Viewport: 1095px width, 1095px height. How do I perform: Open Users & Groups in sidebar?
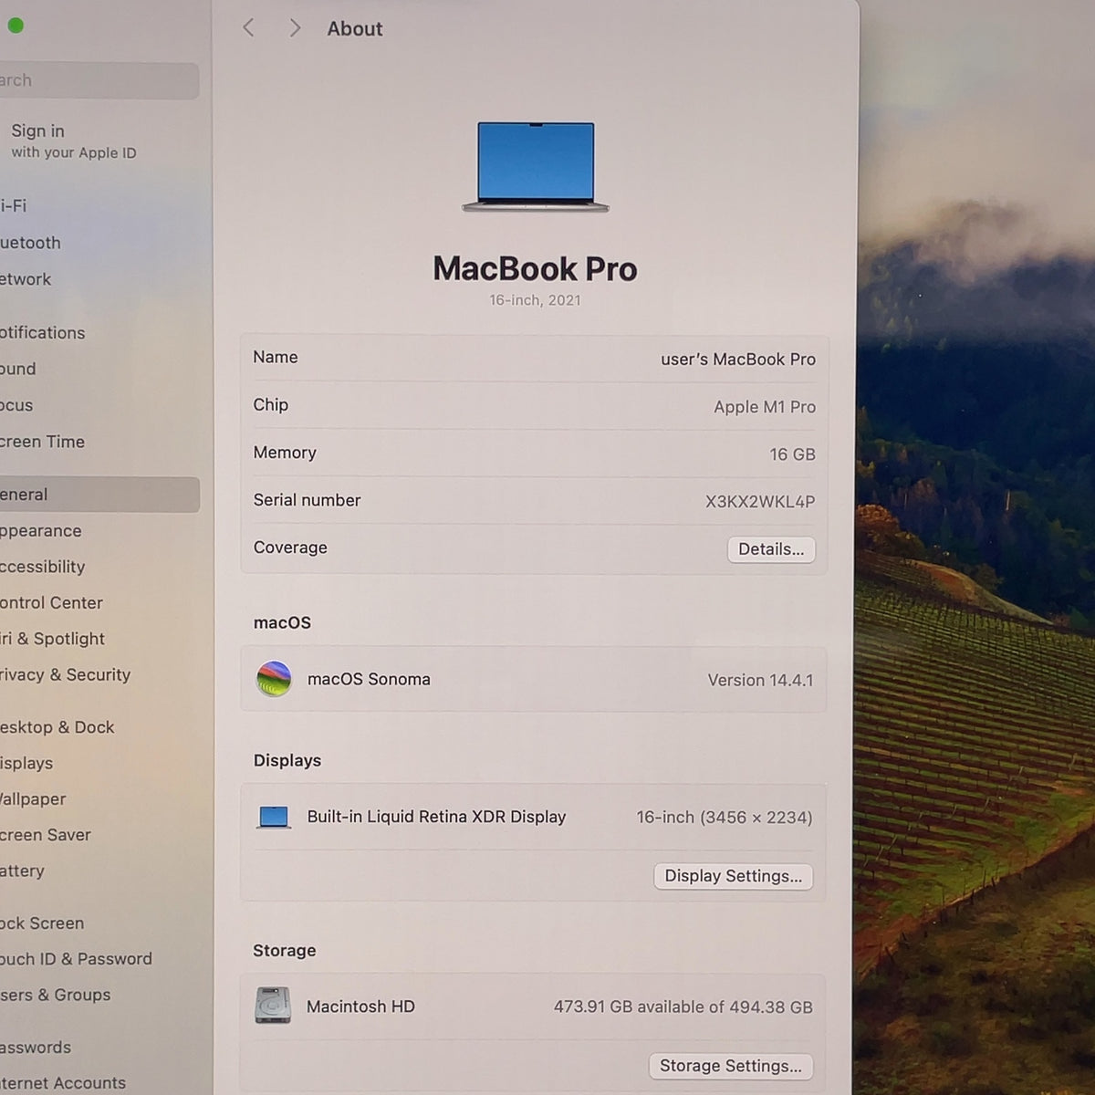[x=99, y=996]
